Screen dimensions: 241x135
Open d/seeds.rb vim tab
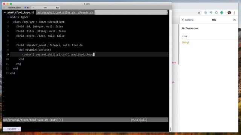[85, 12]
